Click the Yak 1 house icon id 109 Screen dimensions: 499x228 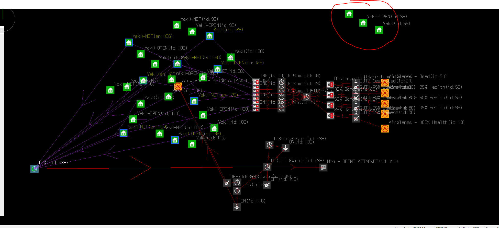click(x=214, y=128)
